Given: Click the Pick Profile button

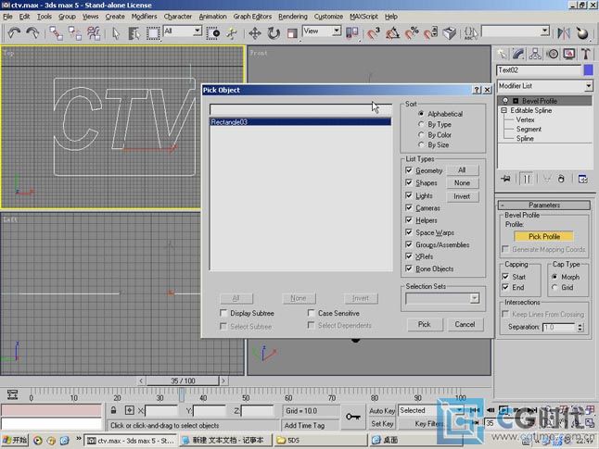Looking at the screenshot, I should tap(544, 236).
